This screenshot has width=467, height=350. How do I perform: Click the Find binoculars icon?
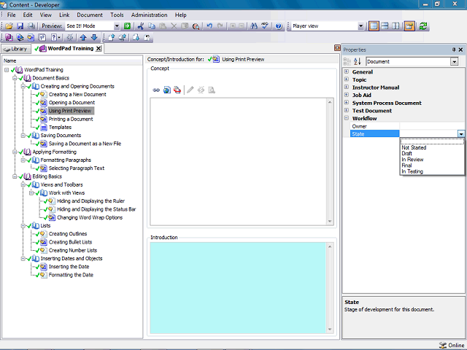click(254, 26)
